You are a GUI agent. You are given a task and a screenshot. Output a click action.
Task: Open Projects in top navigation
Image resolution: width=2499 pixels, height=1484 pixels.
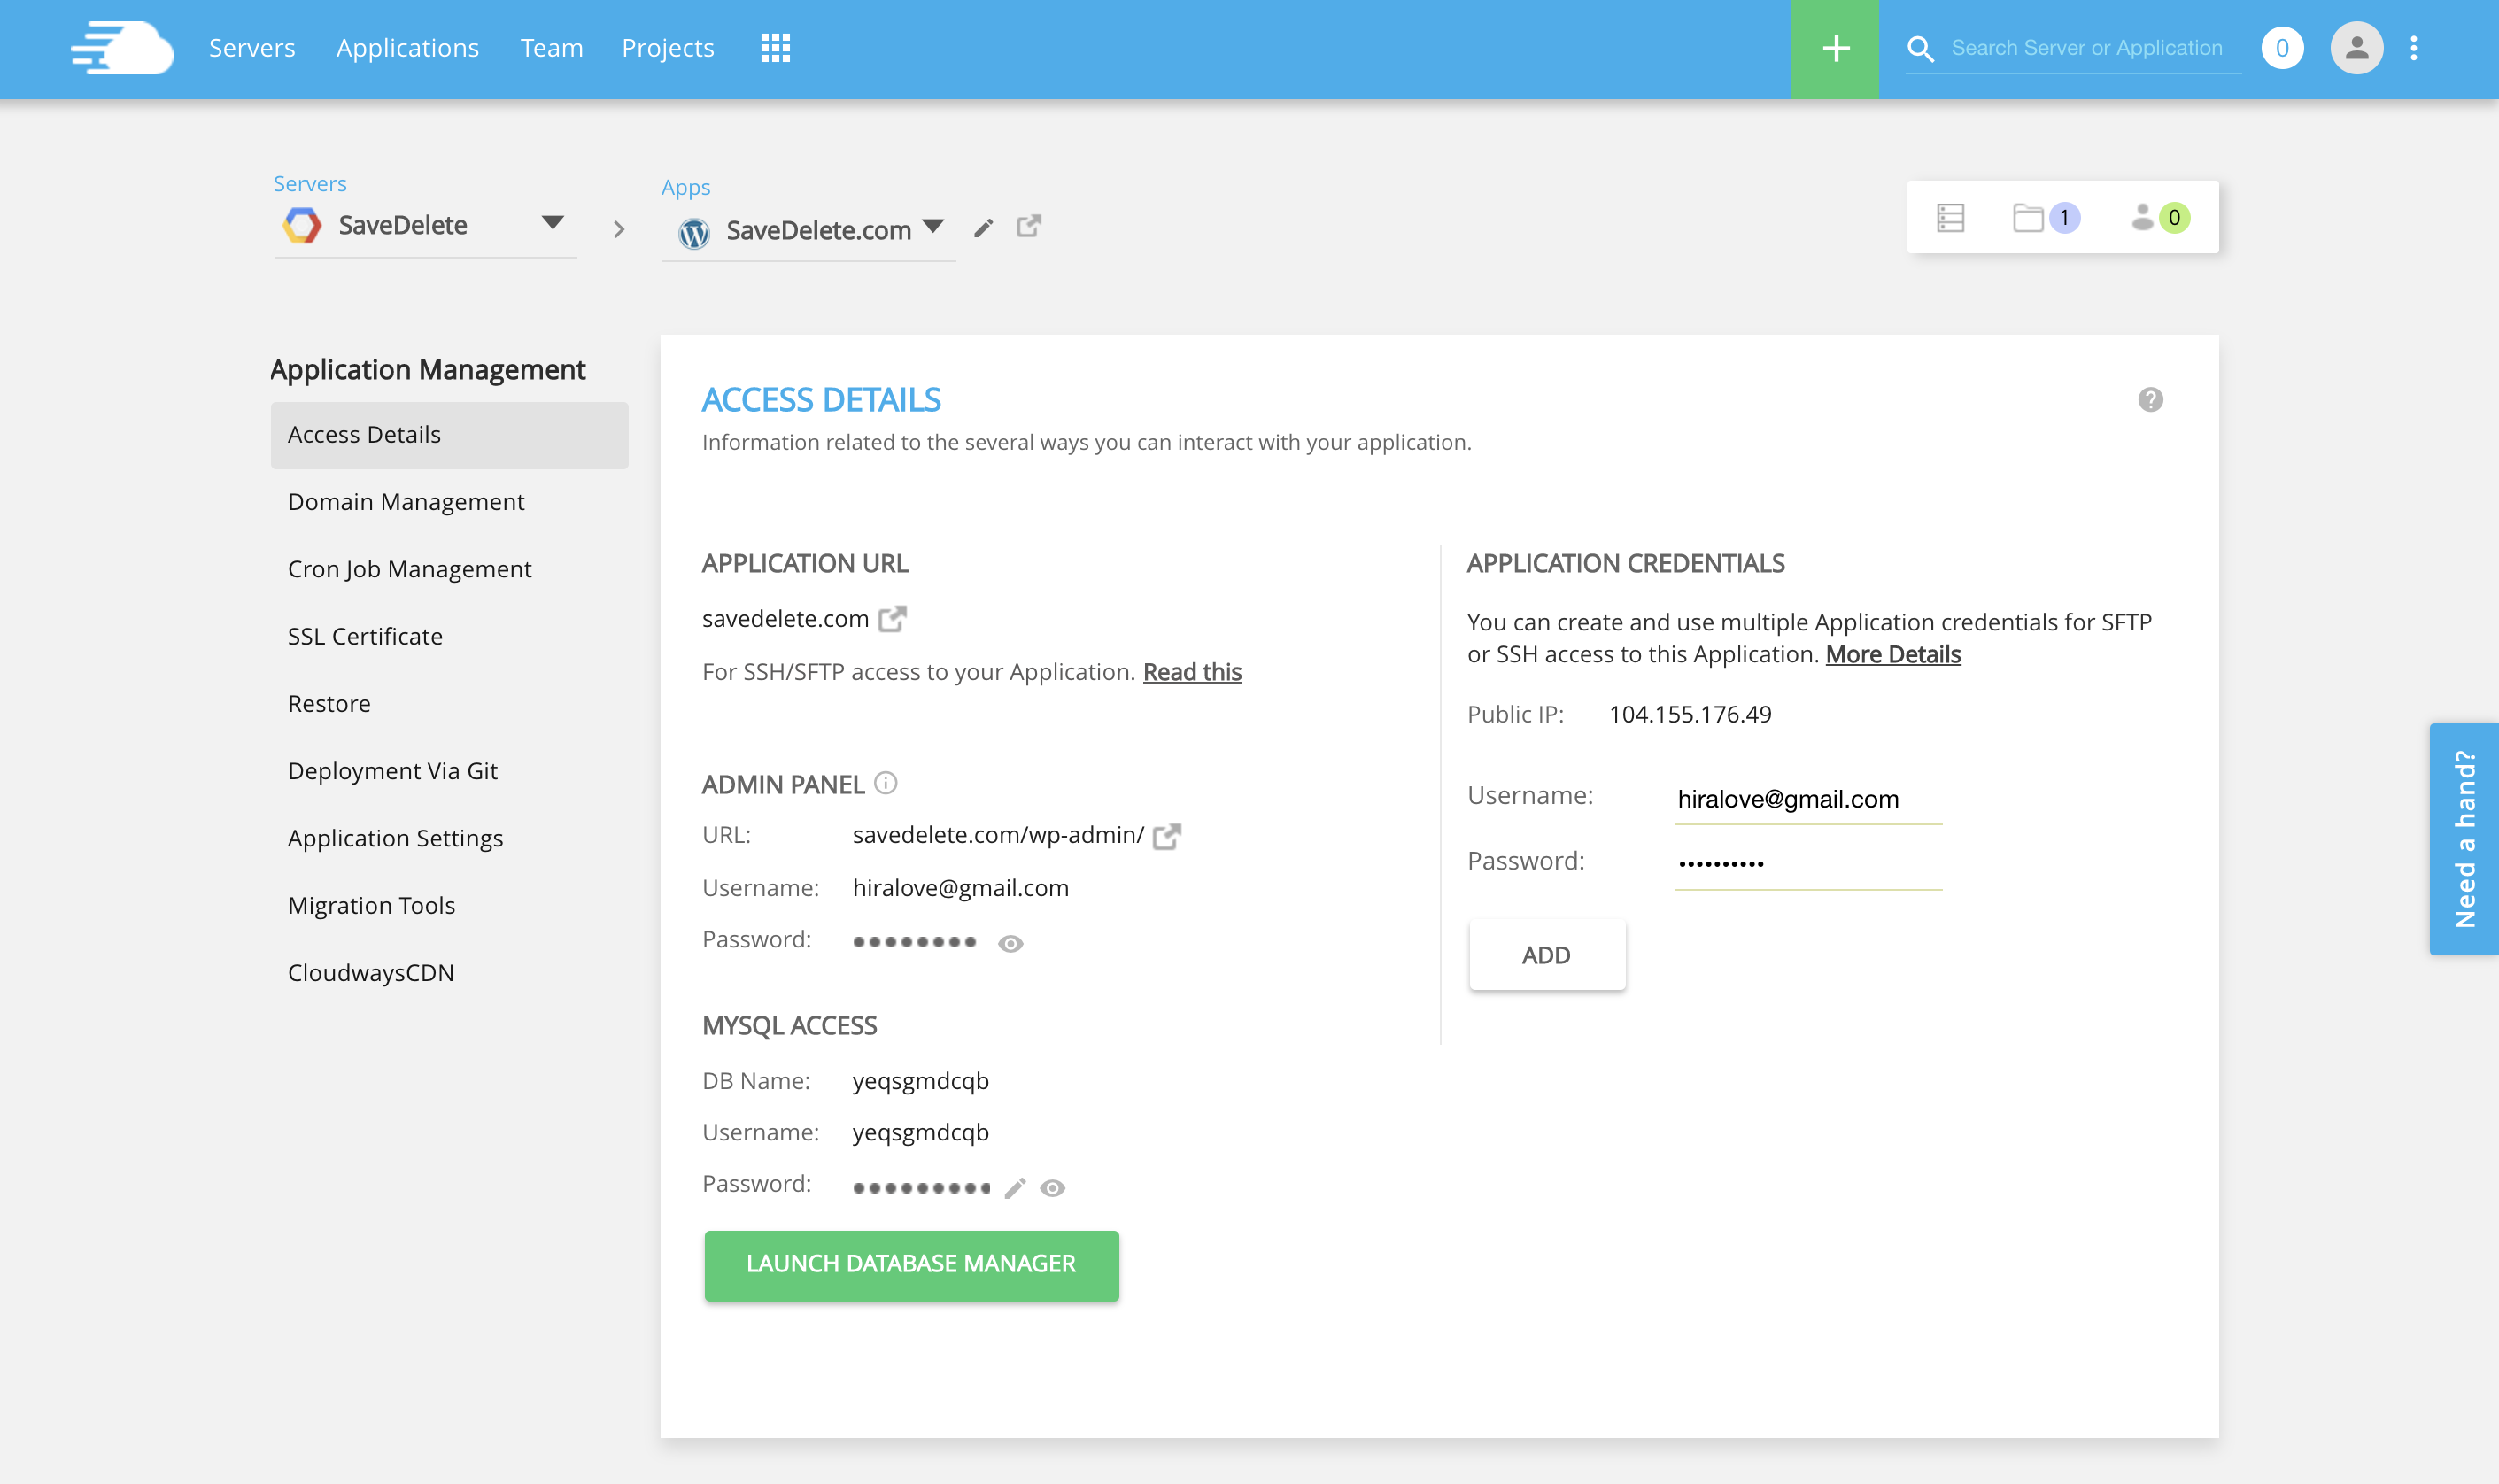[x=668, y=48]
